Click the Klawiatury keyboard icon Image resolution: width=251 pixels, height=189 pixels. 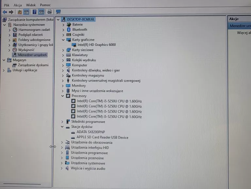click(x=68, y=55)
